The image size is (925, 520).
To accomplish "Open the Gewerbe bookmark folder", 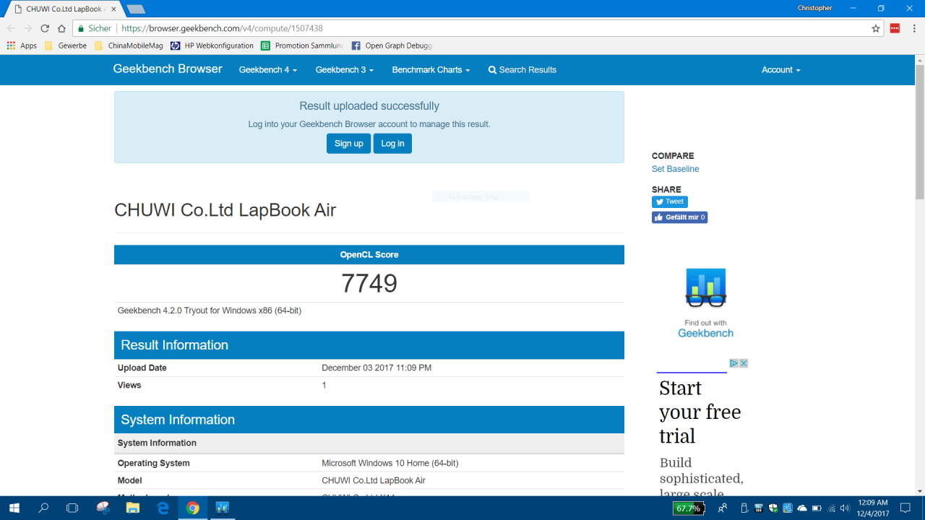I will [66, 45].
